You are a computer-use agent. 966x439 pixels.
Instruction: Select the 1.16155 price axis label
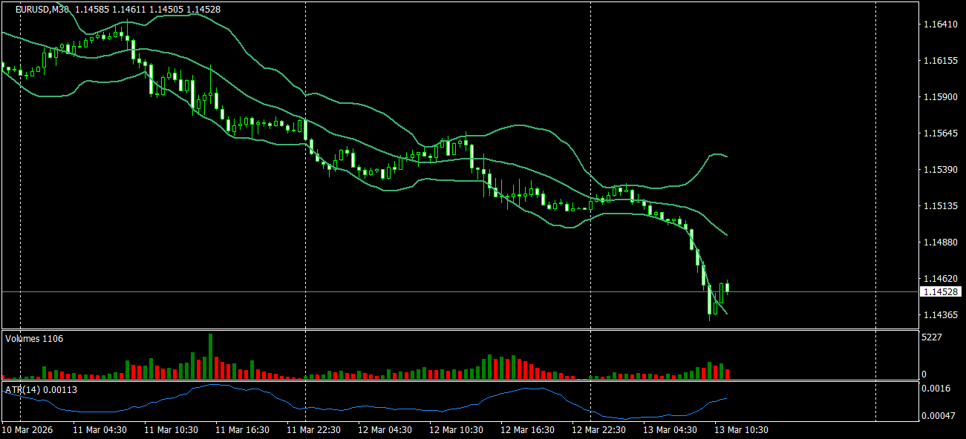click(x=941, y=61)
